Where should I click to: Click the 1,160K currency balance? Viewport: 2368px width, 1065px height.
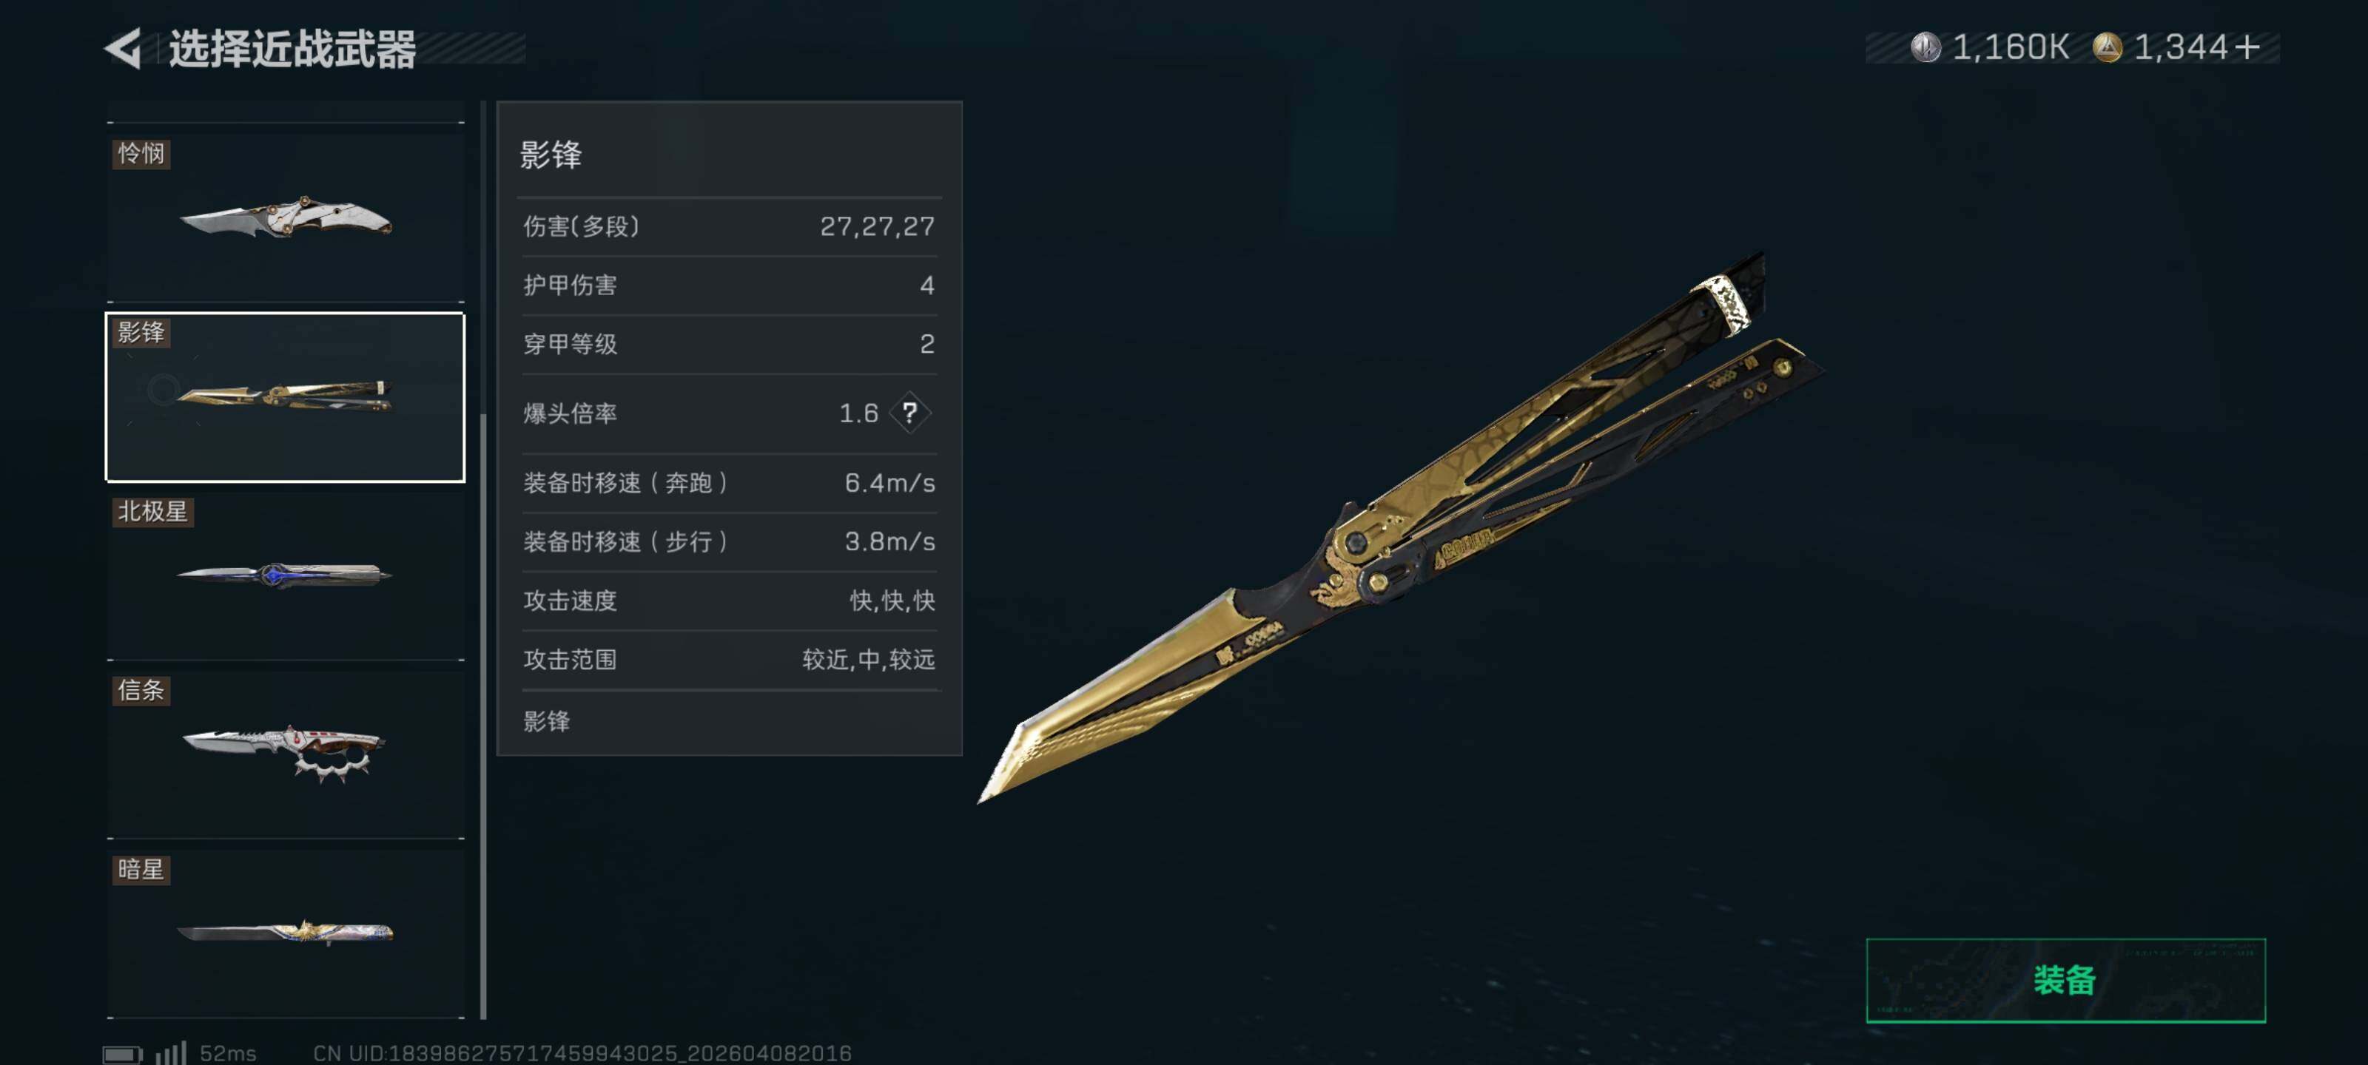pos(2011,47)
